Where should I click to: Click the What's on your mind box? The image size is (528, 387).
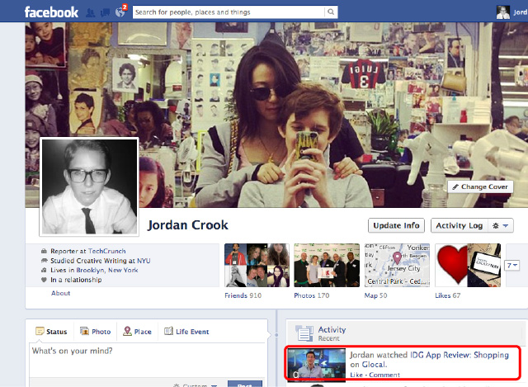tap(148, 360)
